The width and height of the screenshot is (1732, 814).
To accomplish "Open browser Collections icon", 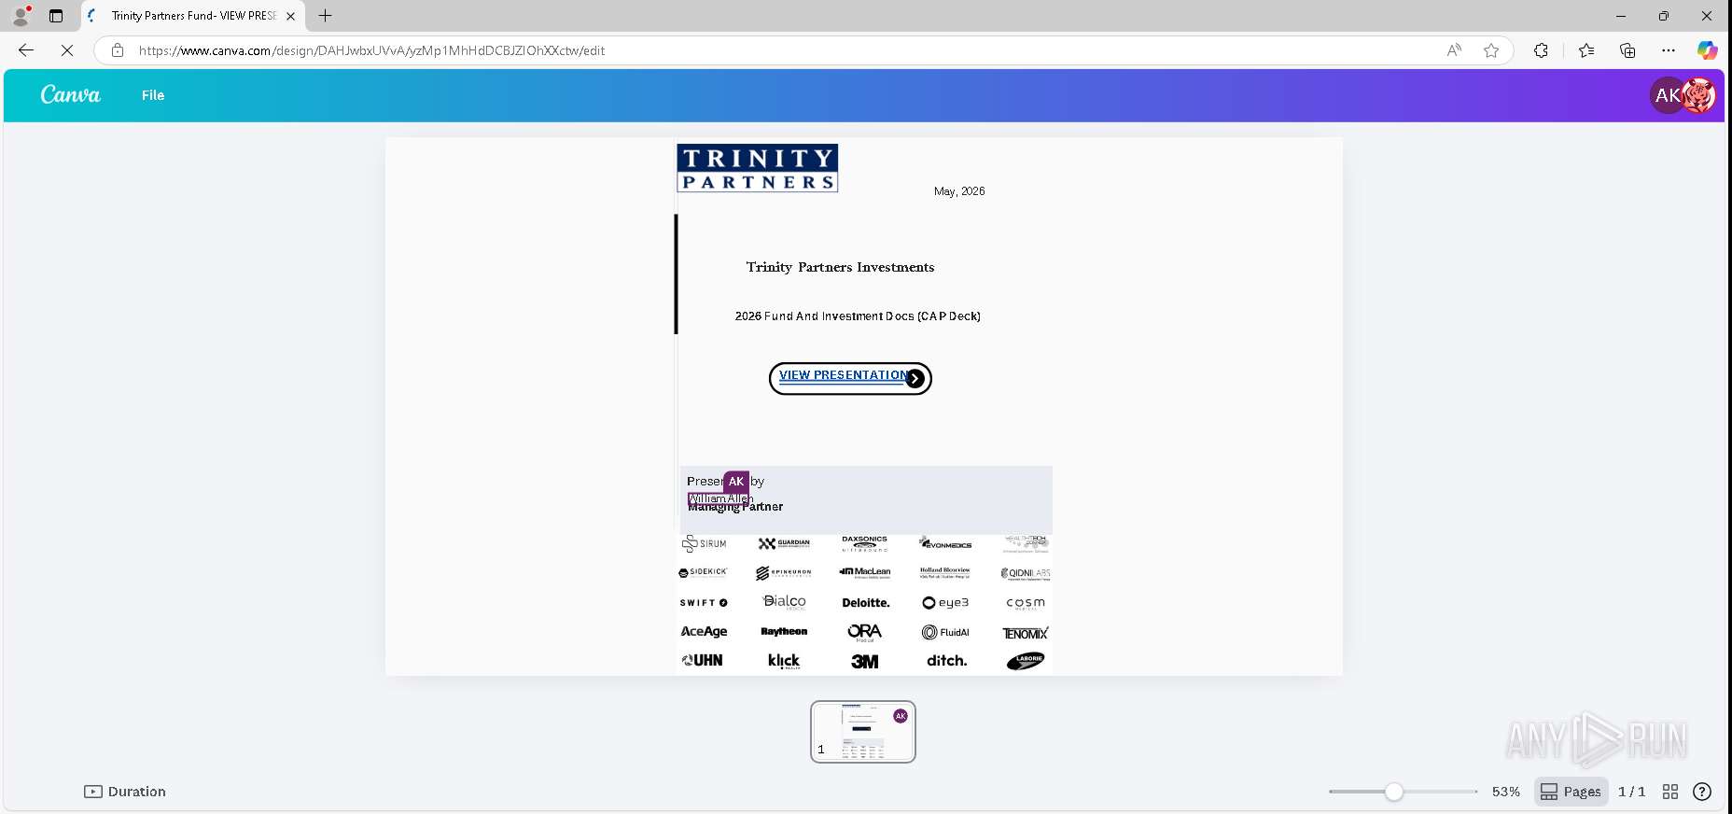I will (x=1627, y=50).
